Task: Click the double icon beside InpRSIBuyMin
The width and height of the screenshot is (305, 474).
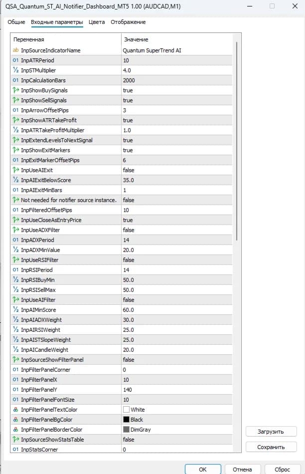Action: point(16,279)
